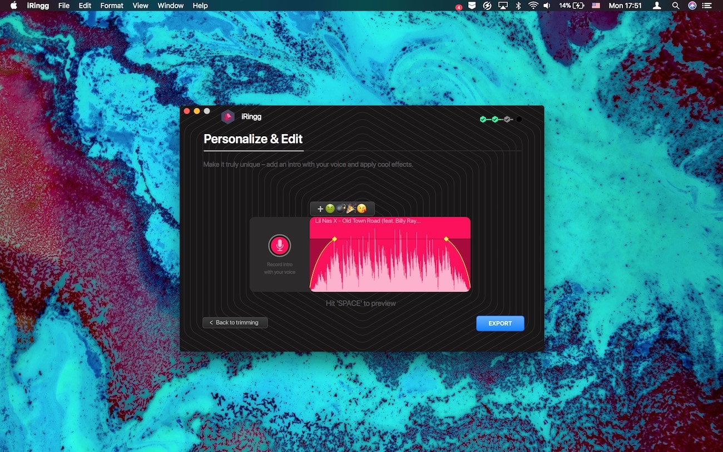Viewport: 723px width, 452px height.
Task: Launch Siri from menu bar
Action: [692, 6]
